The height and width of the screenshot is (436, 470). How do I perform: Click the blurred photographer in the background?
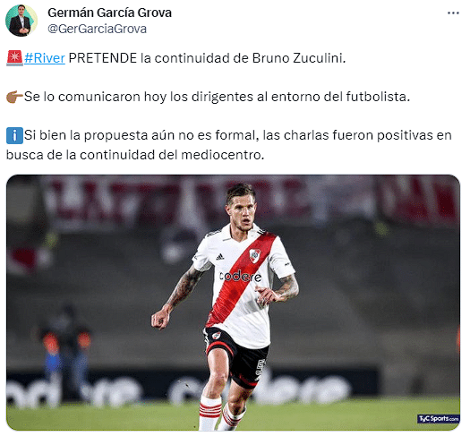tap(67, 352)
